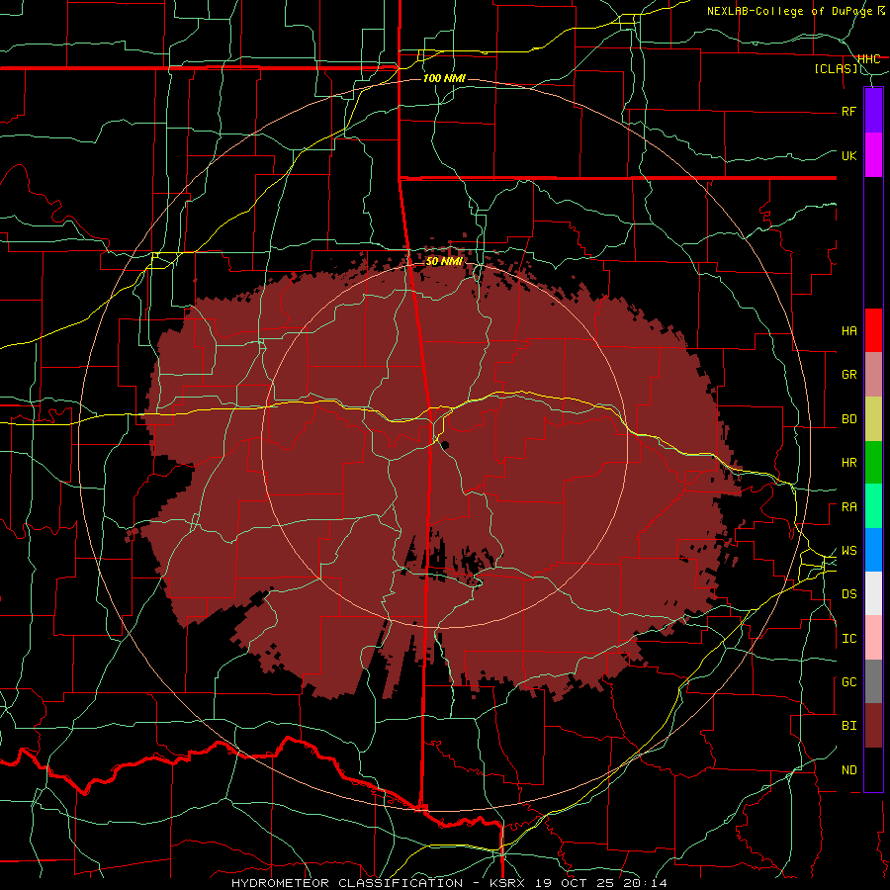Click the 'BI' legend label
Image resolution: width=890 pixels, height=890 pixels.
click(x=848, y=726)
